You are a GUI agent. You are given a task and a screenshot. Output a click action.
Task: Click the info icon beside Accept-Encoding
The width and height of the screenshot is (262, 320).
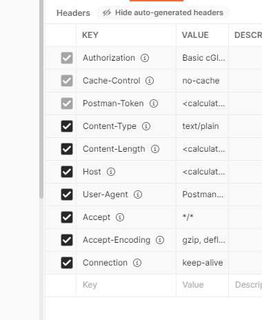click(160, 240)
